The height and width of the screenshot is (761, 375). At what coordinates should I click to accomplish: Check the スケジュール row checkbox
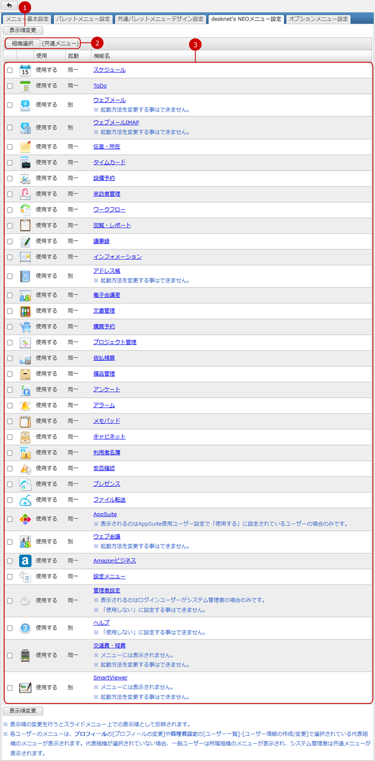click(x=10, y=71)
